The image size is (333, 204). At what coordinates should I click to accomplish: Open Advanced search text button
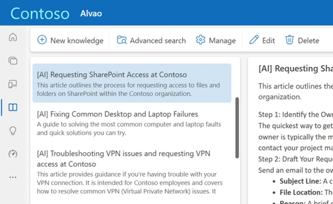click(x=158, y=40)
